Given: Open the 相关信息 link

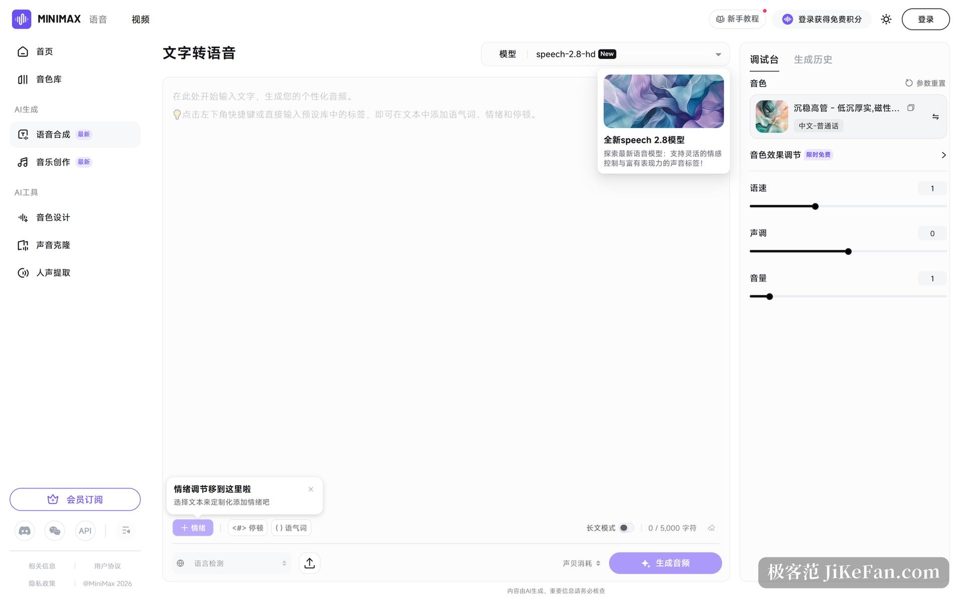Looking at the screenshot, I should tap(42, 566).
